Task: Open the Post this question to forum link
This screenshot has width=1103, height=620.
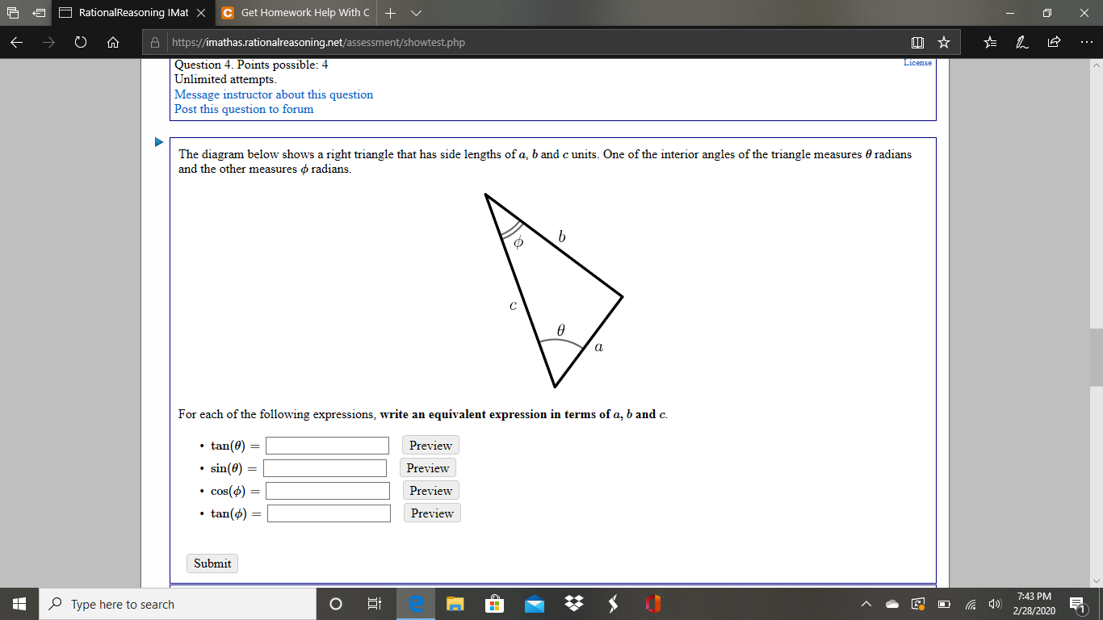Action: [242, 109]
